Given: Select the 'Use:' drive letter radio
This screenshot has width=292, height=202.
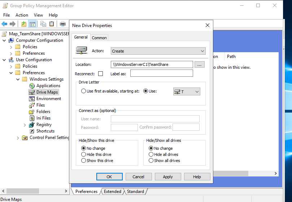Looking at the screenshot, I should [145, 91].
